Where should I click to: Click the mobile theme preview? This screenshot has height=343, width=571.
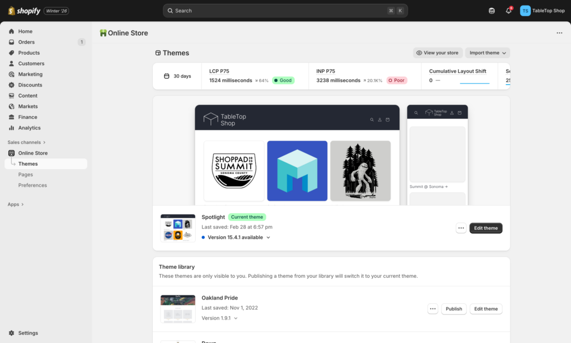point(437,155)
